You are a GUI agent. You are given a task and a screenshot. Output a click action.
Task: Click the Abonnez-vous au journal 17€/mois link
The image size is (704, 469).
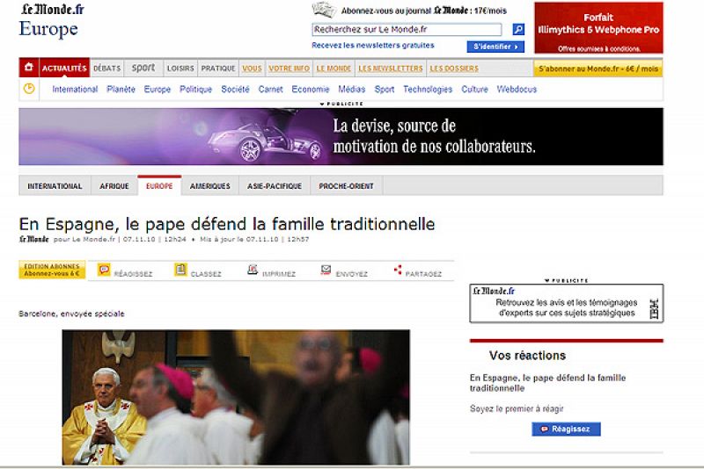click(424, 11)
